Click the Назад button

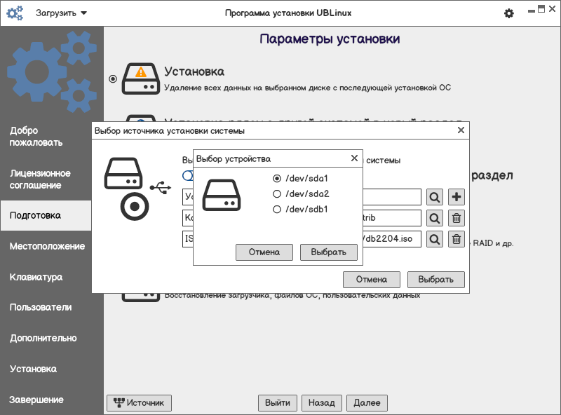[x=322, y=403]
